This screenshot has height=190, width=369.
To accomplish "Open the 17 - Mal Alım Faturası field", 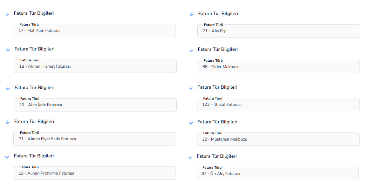I will pos(94,30).
